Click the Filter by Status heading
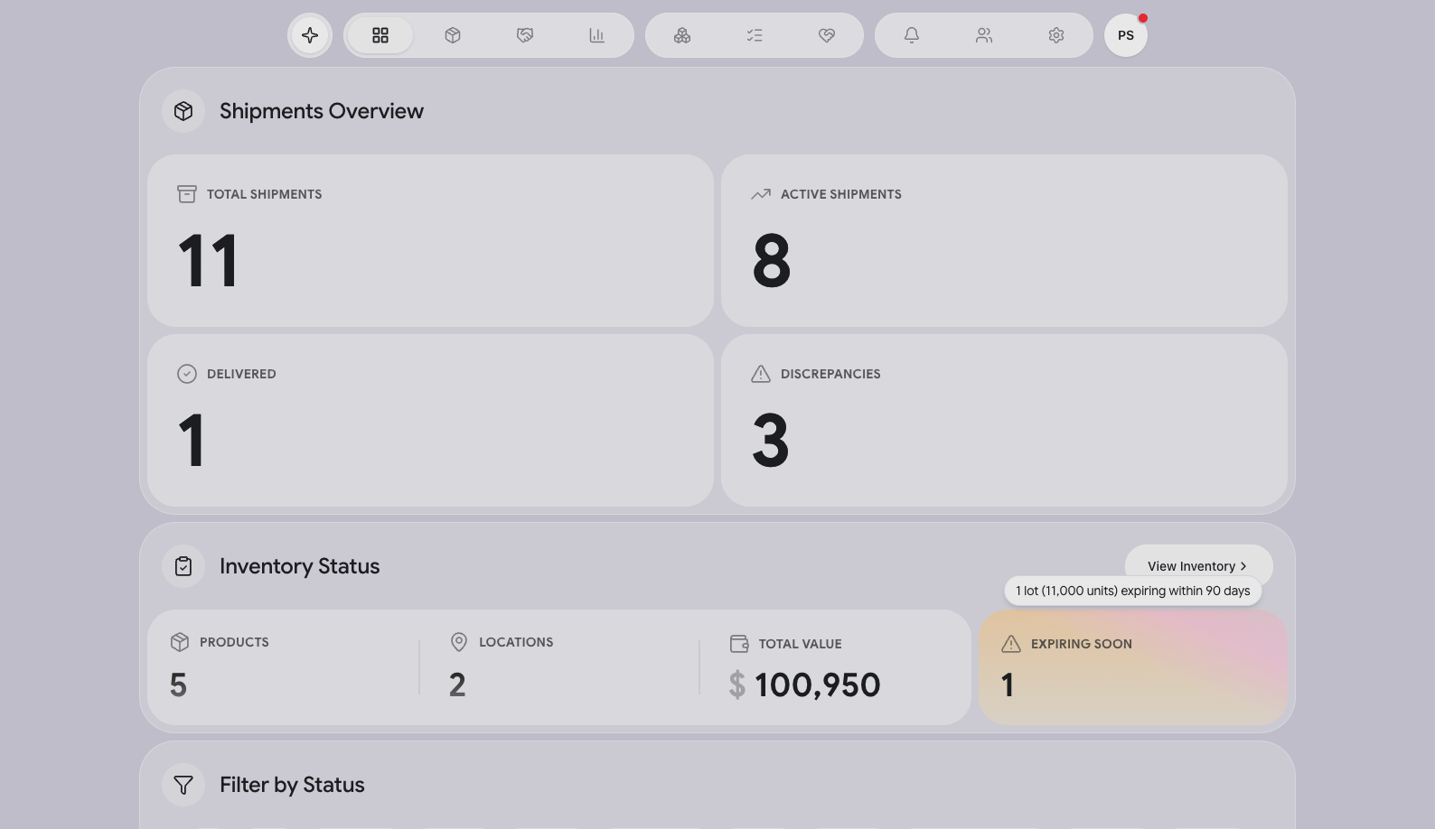Viewport: 1435px width, 829px height. pos(292,785)
